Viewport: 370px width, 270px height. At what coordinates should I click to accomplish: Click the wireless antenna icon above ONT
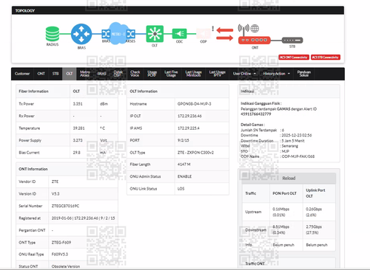click(x=243, y=30)
